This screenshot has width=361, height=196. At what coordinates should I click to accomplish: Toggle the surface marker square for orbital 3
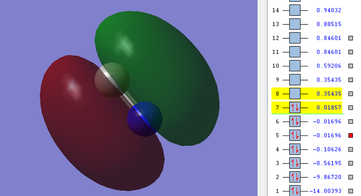[351, 163]
